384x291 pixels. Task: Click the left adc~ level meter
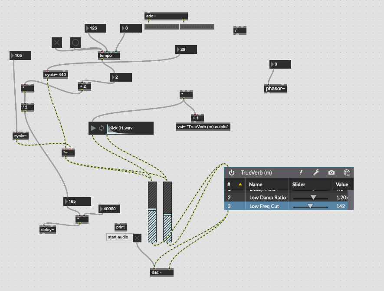[x=162, y=26]
